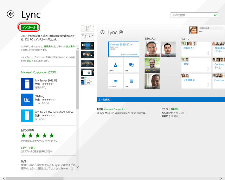This screenshot has width=225, height=180.
Task: Open Microsoft Corporation のアプリ list
Action: [x=39, y=72]
